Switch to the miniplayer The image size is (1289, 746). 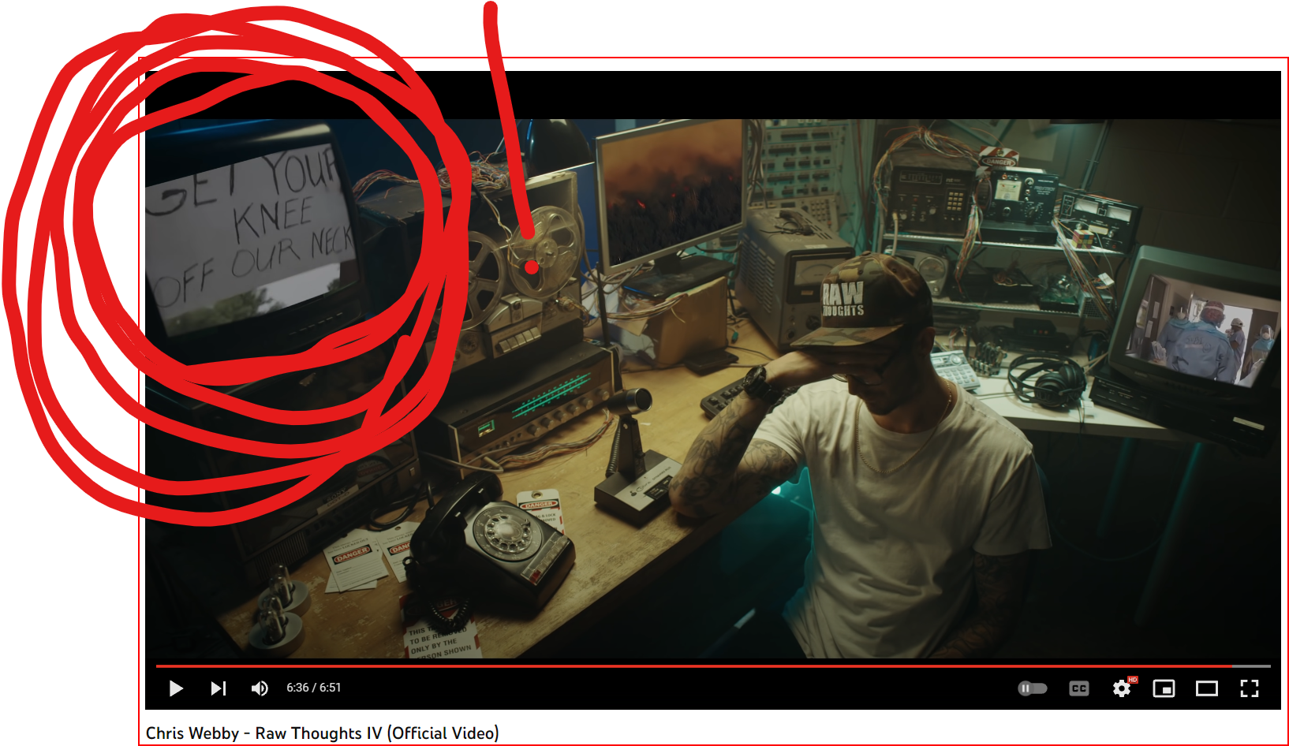pos(1164,688)
